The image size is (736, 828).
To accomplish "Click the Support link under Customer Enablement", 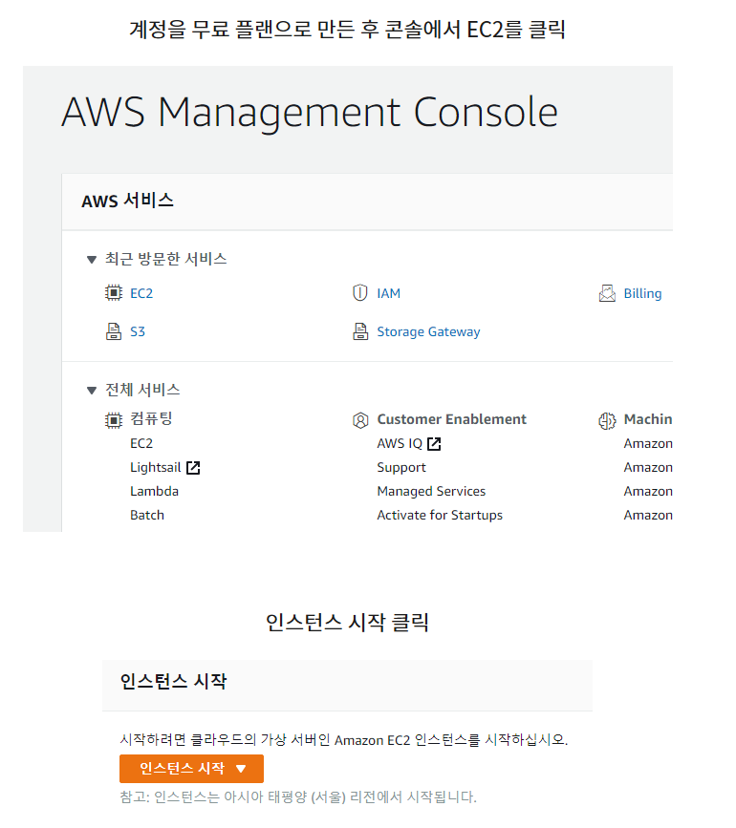I will coord(400,466).
